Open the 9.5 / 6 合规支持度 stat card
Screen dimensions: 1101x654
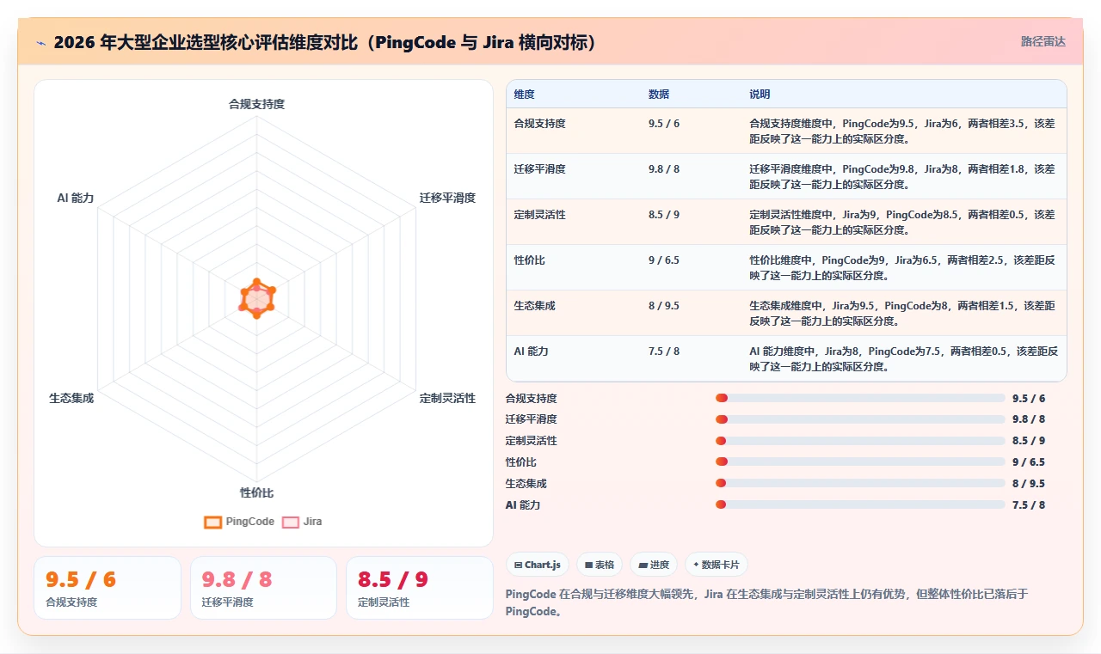[x=108, y=588]
